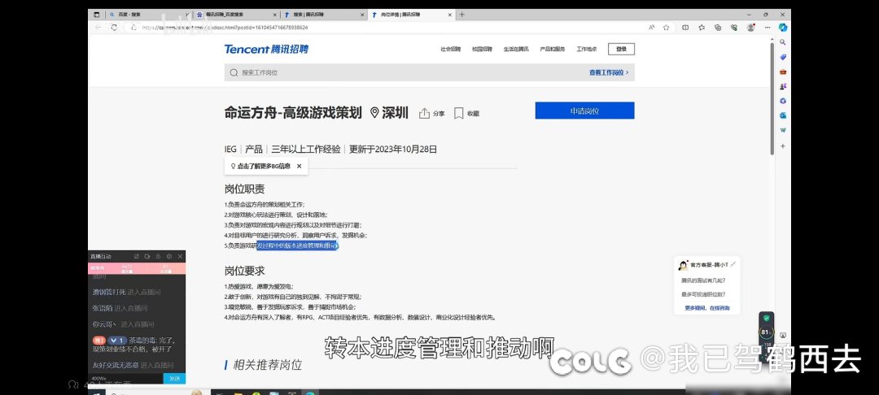The image size is (879, 395).
Task: Open split screen icon in Edge toolbar
Action: tap(685, 28)
